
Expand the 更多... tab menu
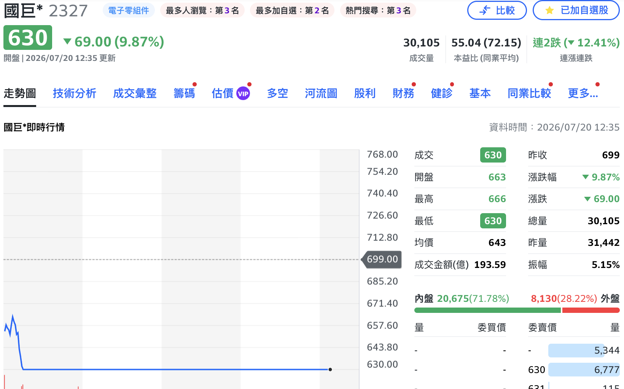point(583,93)
